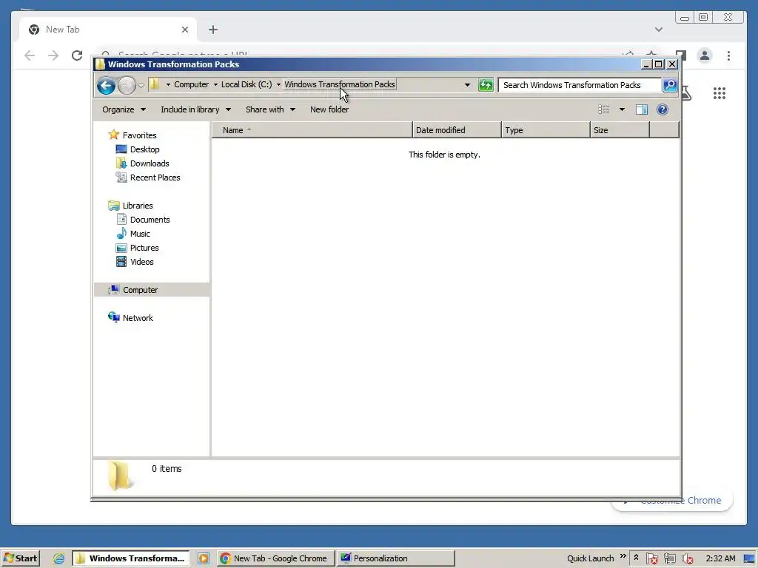Click the magnifier search button
The image size is (758, 568).
tap(669, 85)
